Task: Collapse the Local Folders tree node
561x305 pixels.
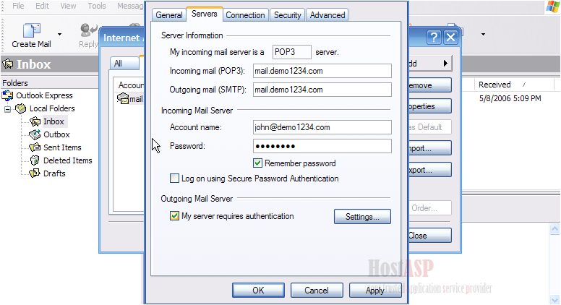Action: pyautogui.click(x=7, y=109)
